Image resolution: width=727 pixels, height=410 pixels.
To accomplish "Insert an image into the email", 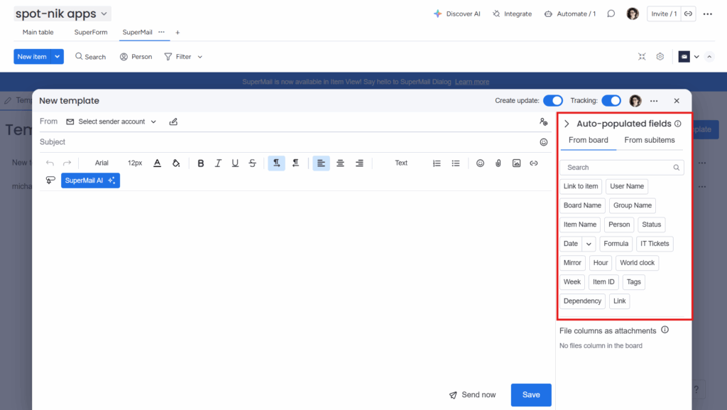I will 517,163.
